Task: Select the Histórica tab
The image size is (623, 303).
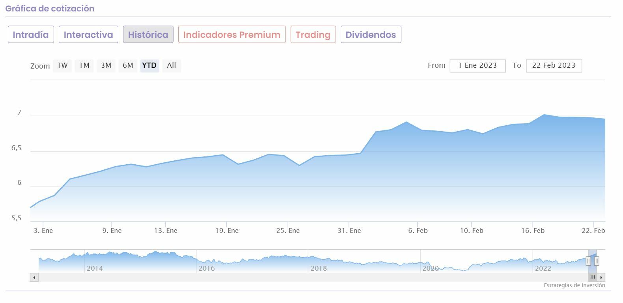Action: point(148,35)
